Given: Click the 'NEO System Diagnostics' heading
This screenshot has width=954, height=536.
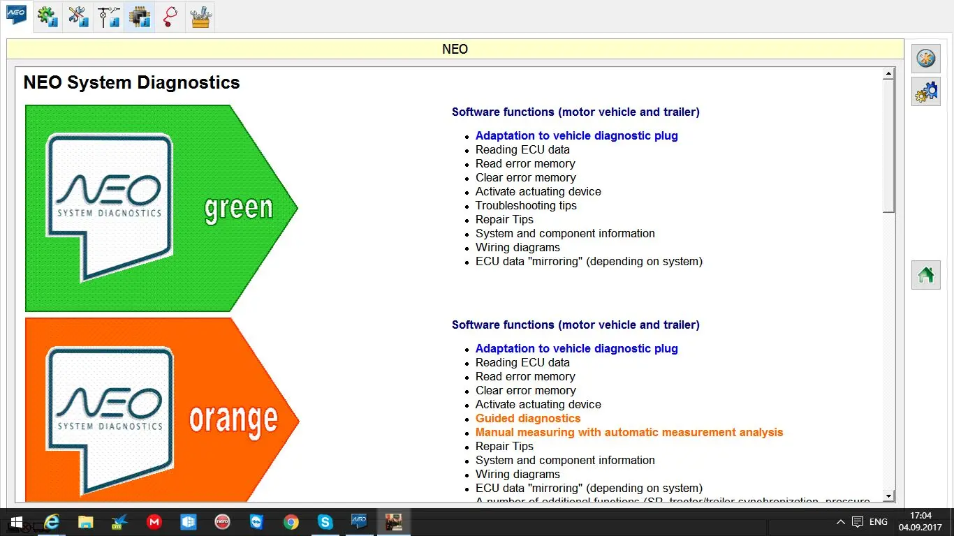Looking at the screenshot, I should [x=131, y=82].
